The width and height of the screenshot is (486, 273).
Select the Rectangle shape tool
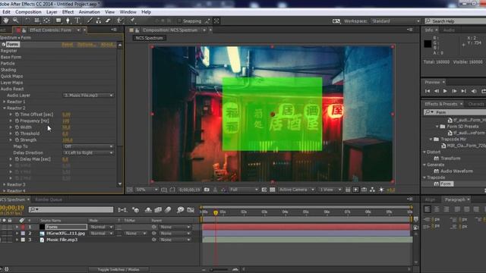point(58,20)
